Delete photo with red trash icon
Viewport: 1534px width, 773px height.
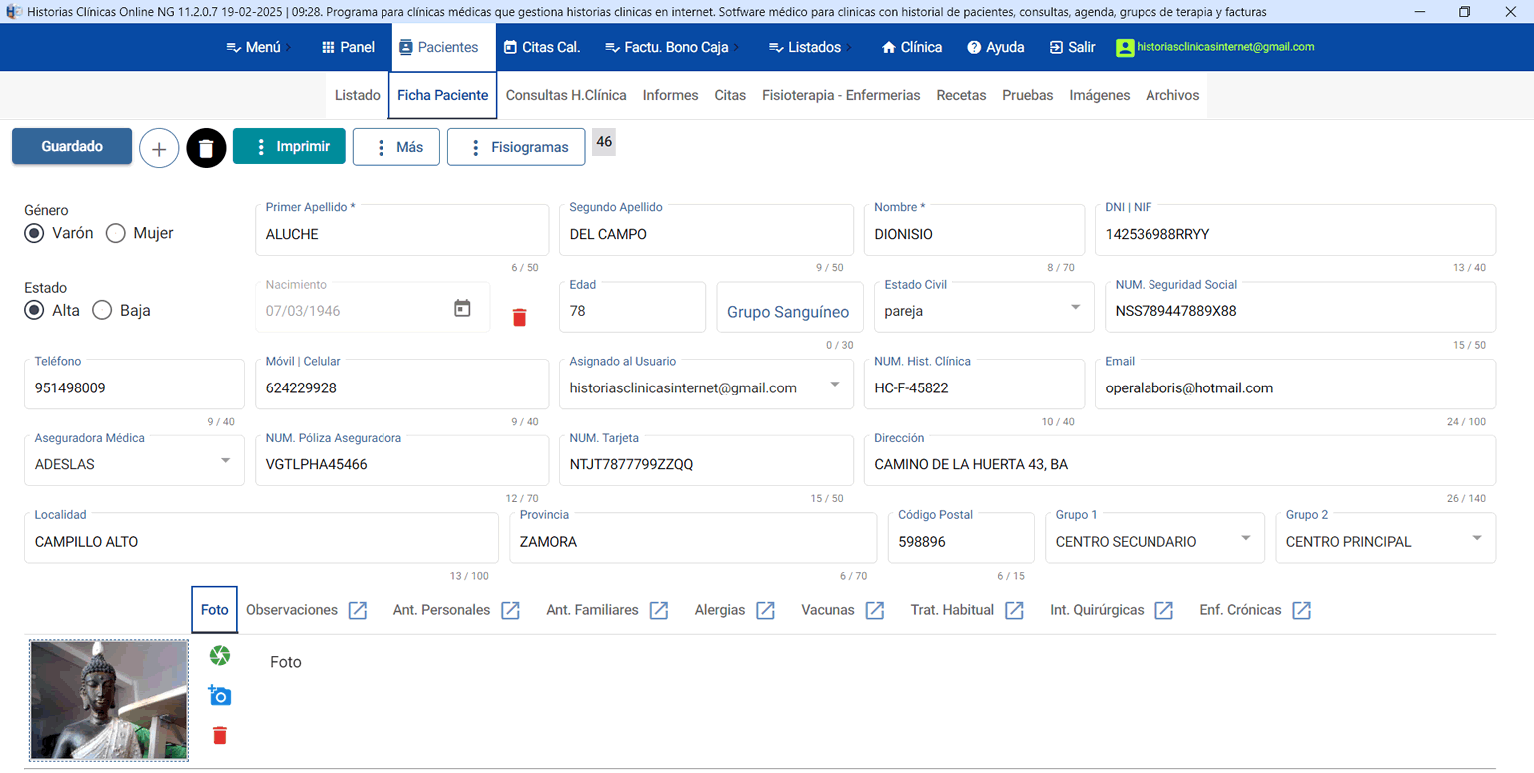click(220, 736)
